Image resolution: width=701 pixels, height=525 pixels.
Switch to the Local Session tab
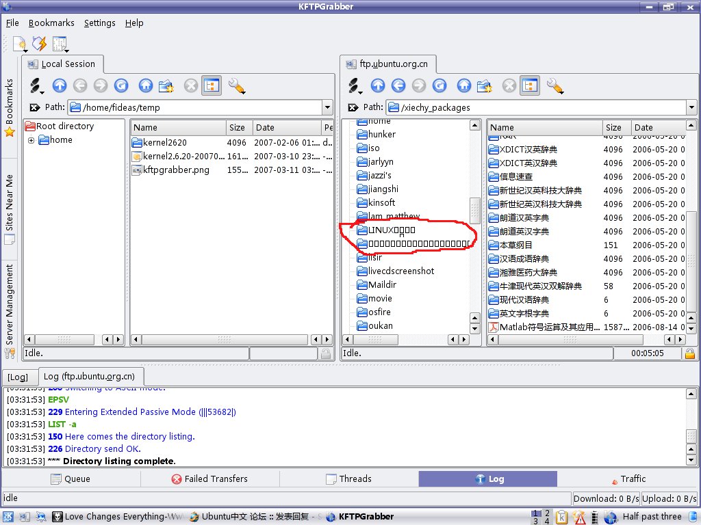coord(62,64)
